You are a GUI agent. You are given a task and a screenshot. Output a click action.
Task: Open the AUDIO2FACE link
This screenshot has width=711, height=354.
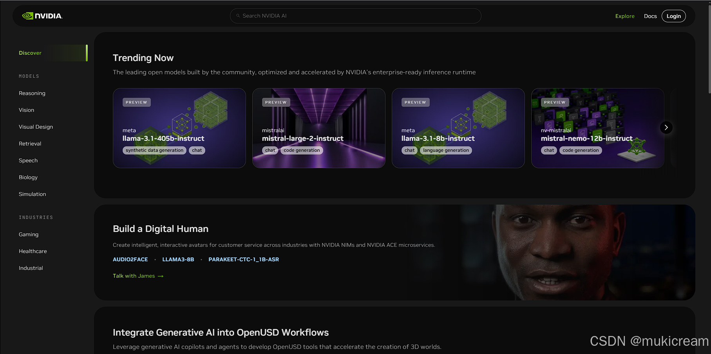pos(130,259)
